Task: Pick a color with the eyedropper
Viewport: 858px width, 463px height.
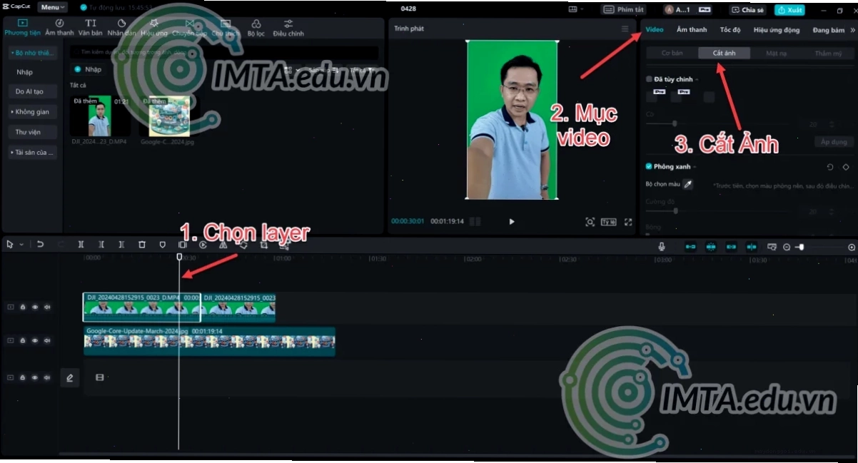Action: 688,184
